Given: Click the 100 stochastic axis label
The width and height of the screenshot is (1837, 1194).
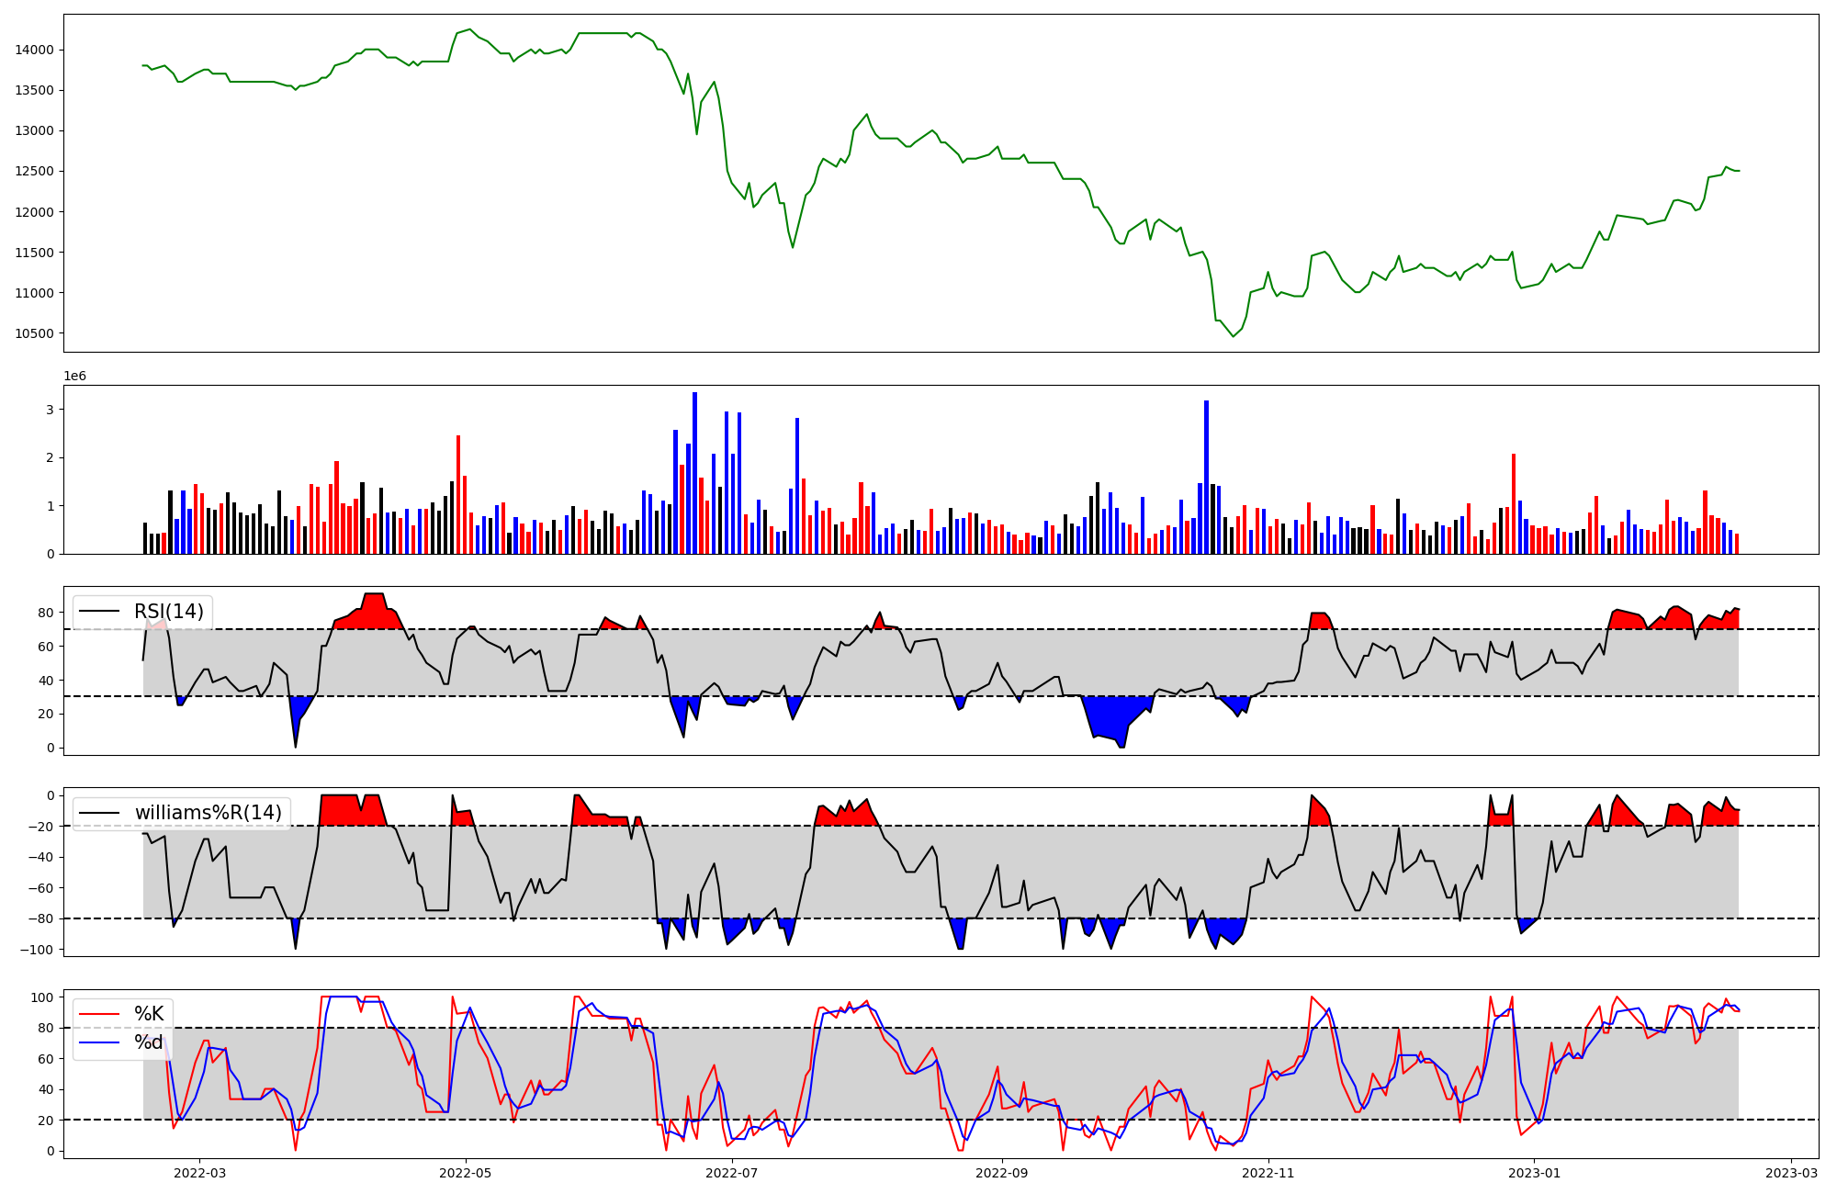Looking at the screenshot, I should tap(44, 997).
